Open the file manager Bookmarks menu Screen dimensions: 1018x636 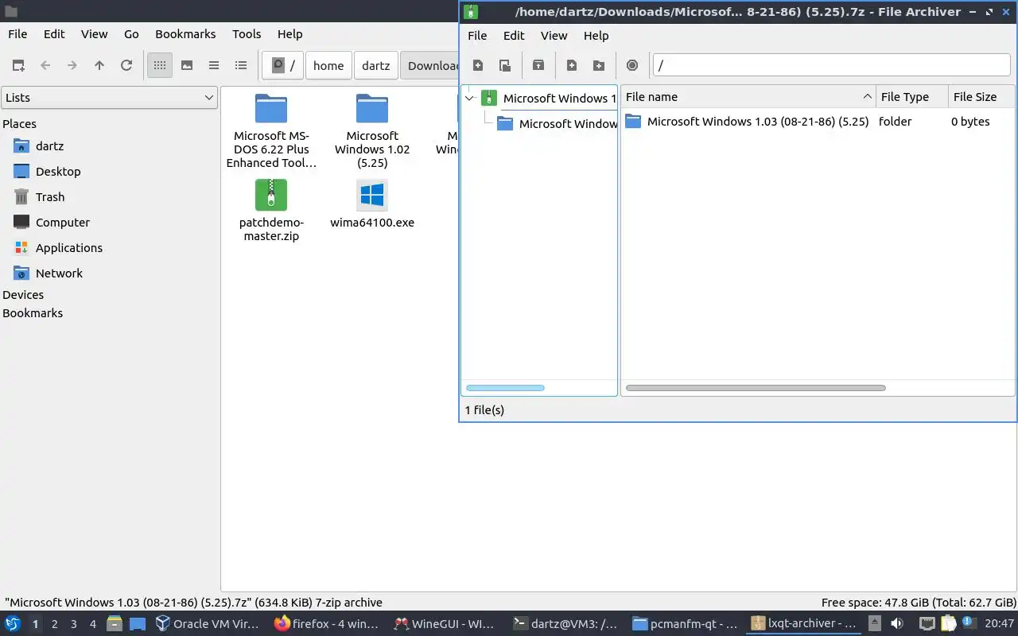(x=185, y=34)
